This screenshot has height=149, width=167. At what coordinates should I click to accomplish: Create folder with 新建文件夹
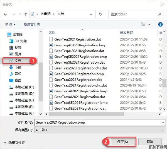(32, 25)
